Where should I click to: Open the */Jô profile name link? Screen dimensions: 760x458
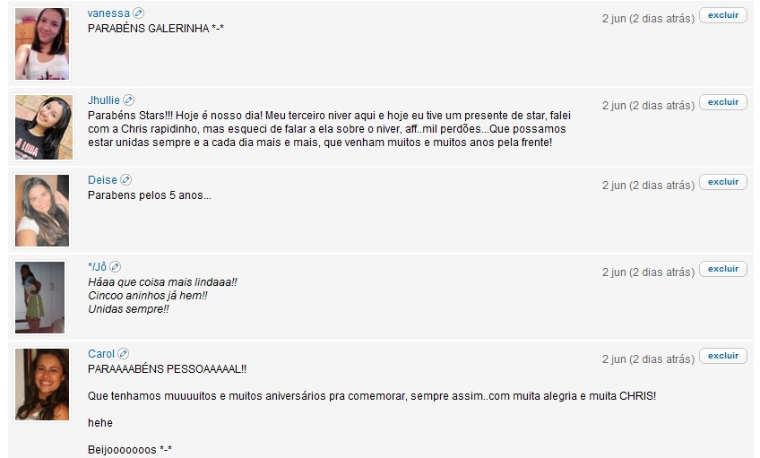(97, 266)
